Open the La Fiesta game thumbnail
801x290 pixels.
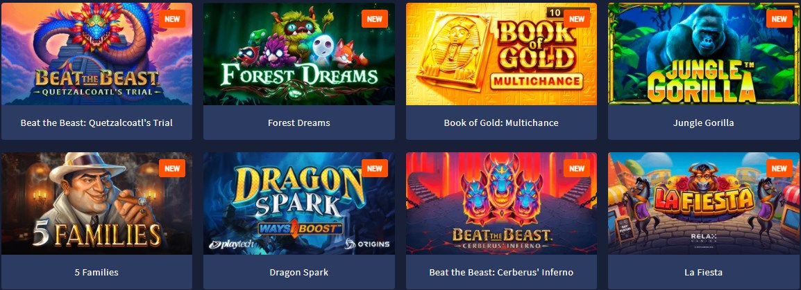[704, 203]
